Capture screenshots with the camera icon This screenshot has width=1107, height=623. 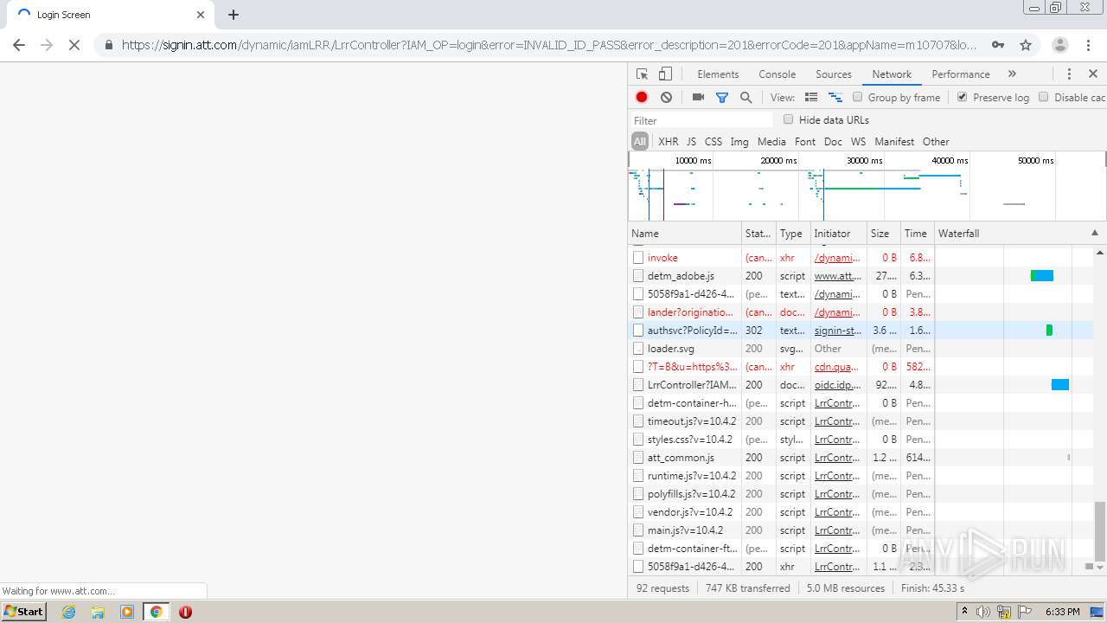[698, 98]
